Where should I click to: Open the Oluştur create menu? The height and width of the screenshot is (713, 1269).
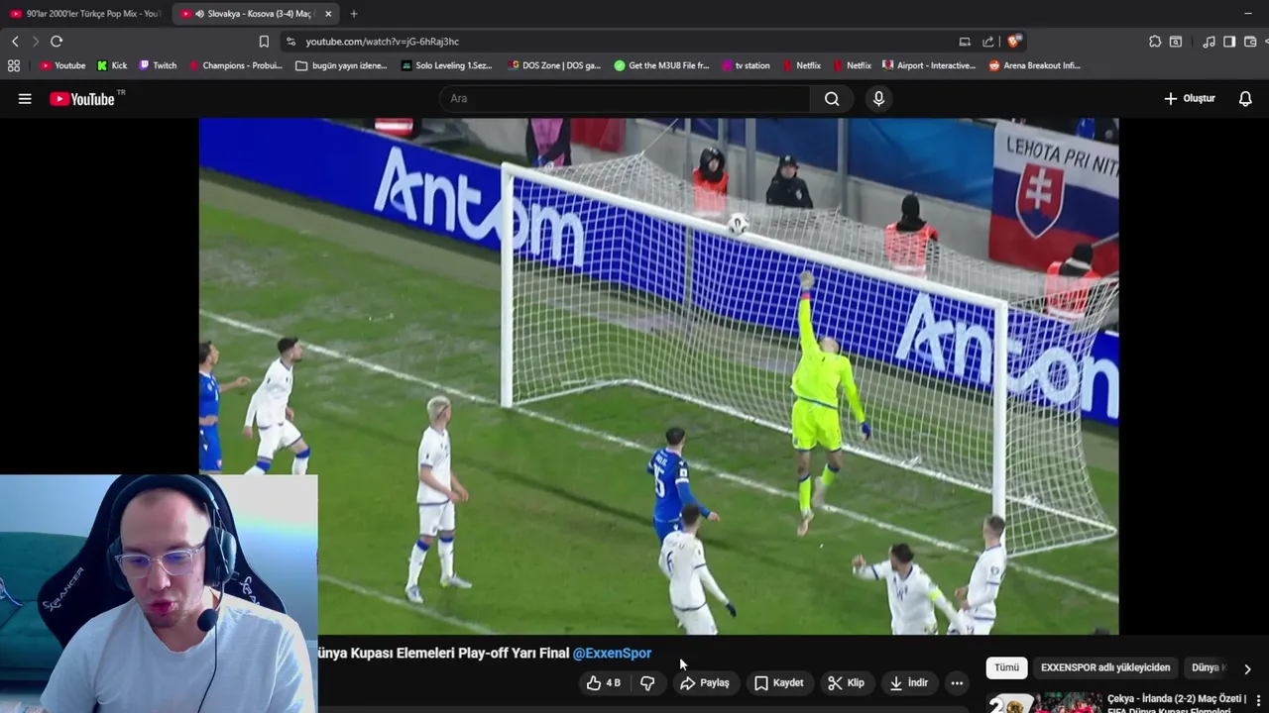[x=1190, y=99]
